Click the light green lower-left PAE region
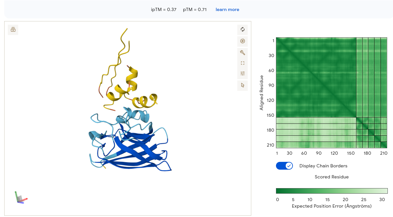 tap(316, 133)
